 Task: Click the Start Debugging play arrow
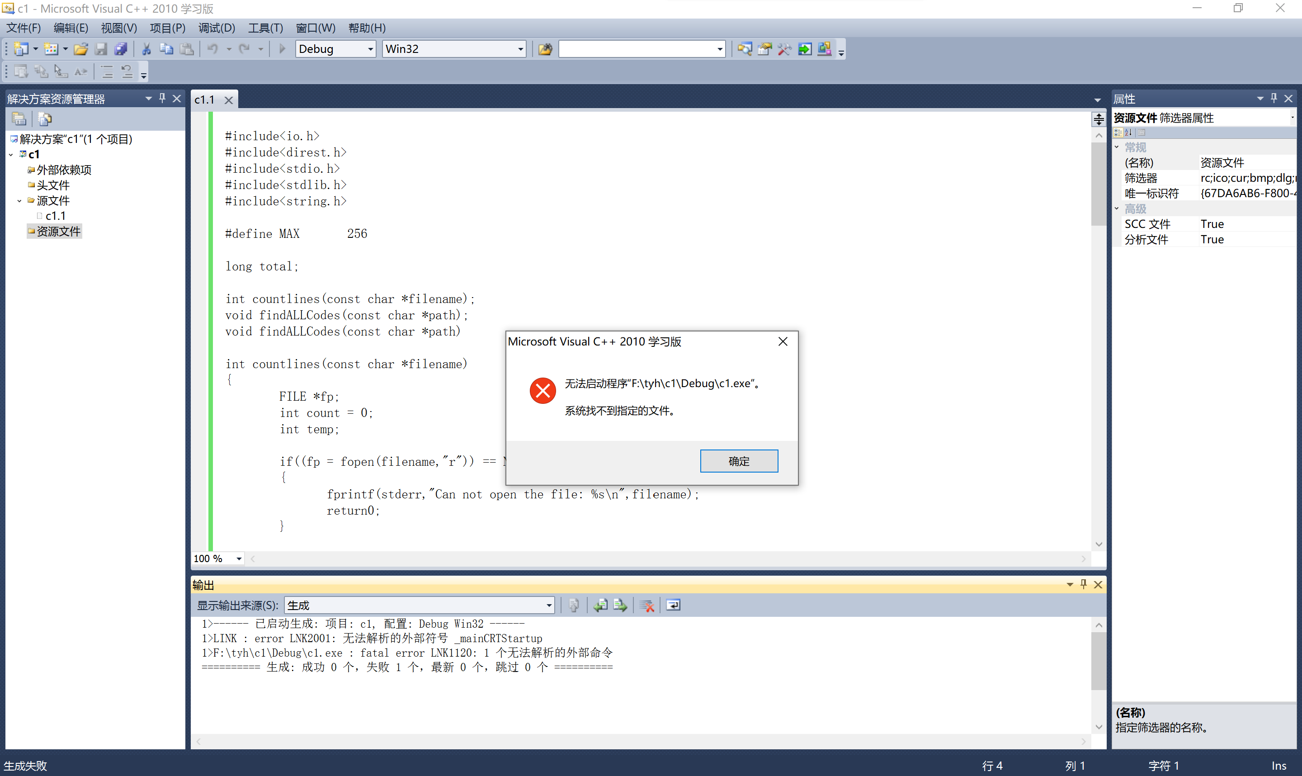282,49
